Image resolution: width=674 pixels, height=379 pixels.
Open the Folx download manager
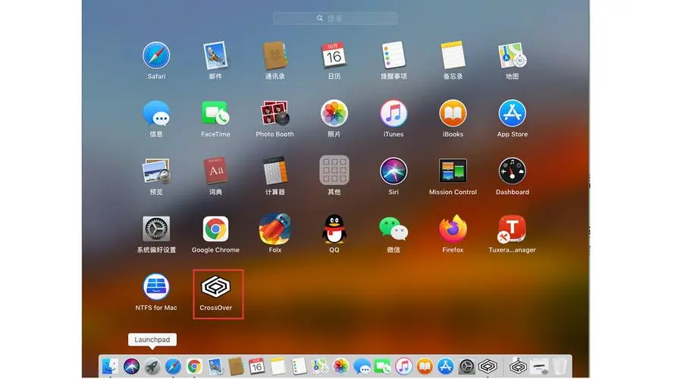coord(274,229)
